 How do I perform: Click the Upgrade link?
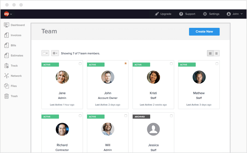click(x=166, y=14)
